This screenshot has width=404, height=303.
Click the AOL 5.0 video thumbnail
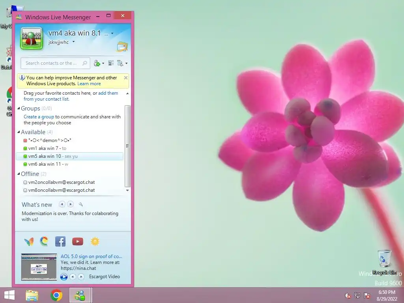click(39, 267)
